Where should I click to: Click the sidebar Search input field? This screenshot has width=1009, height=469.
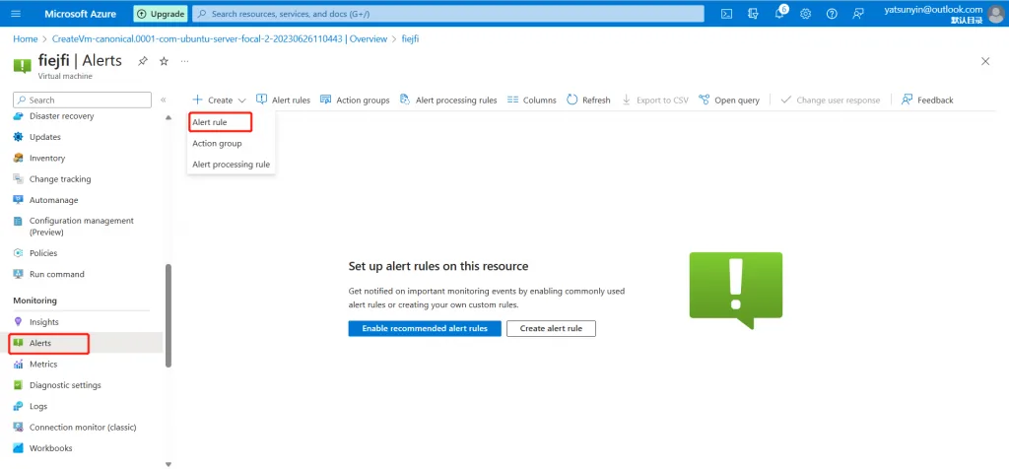coord(83,100)
